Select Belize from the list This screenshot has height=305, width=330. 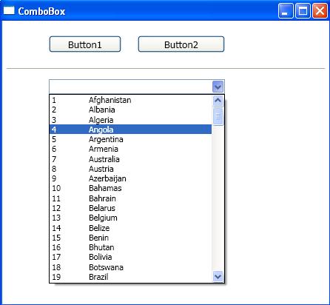(x=130, y=228)
